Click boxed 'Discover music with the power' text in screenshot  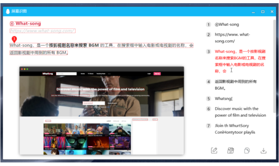pyautogui.click(x=100, y=89)
